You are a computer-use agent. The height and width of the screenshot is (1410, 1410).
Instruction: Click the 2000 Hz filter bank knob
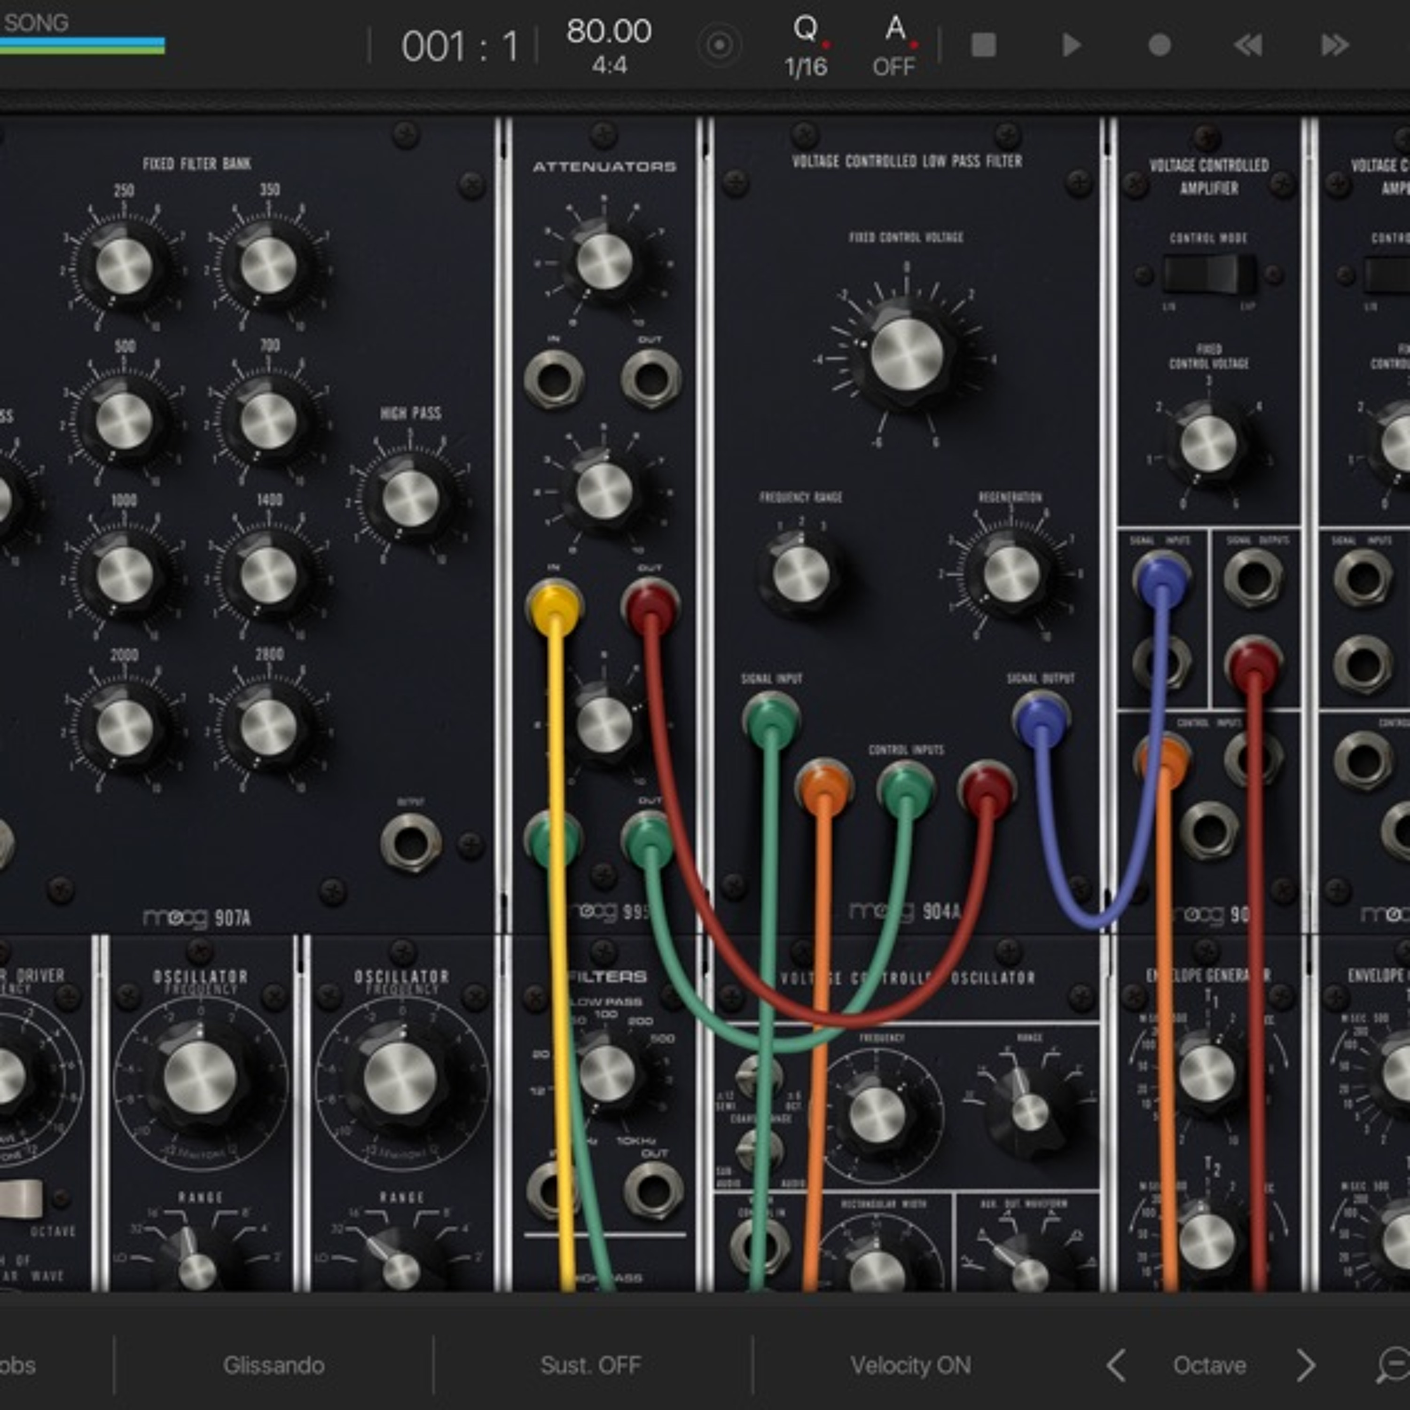[x=124, y=729]
